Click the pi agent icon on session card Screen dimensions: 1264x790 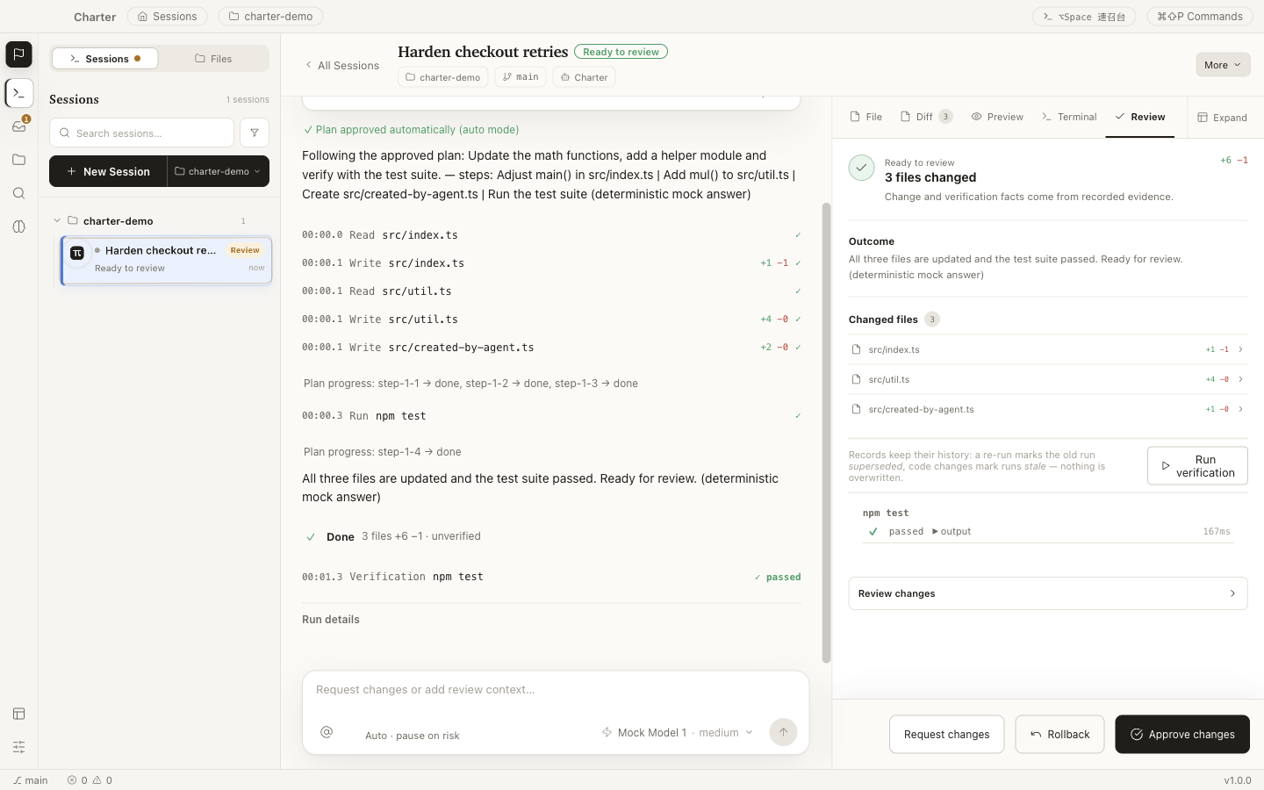coord(77,253)
